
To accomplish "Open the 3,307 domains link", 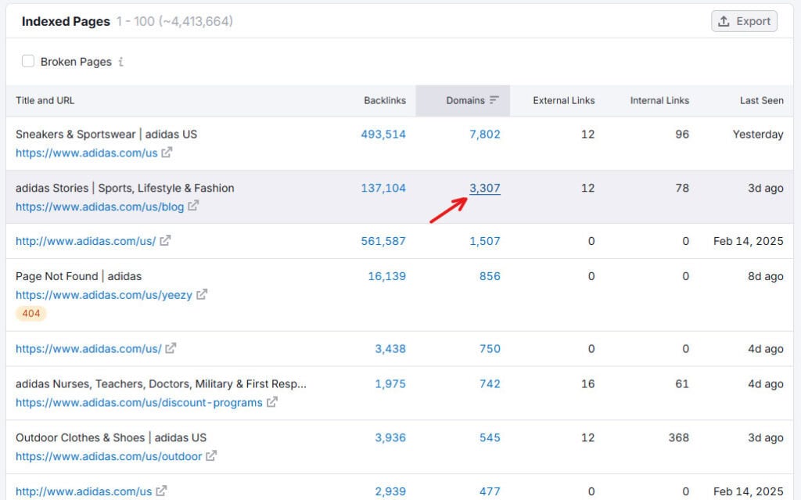I will (x=485, y=188).
